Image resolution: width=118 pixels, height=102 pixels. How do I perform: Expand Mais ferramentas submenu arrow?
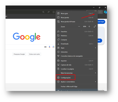click(95, 73)
